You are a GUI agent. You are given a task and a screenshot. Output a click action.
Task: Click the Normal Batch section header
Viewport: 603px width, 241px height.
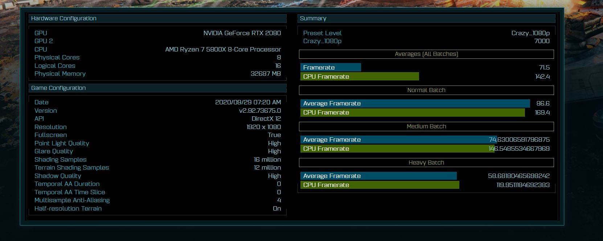426,90
